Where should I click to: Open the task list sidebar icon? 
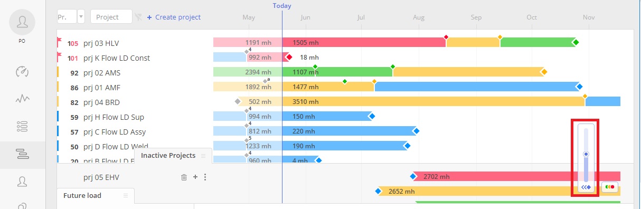22,126
